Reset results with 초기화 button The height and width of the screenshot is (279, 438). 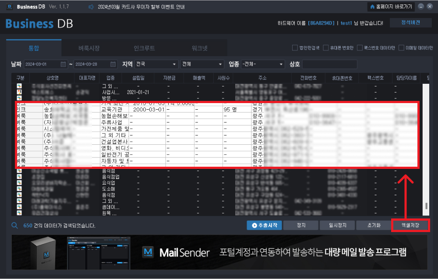(374, 225)
